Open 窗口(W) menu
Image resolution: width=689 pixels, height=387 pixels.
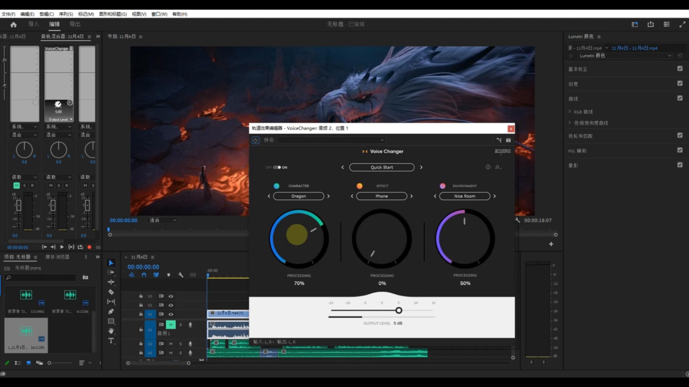[x=159, y=14]
